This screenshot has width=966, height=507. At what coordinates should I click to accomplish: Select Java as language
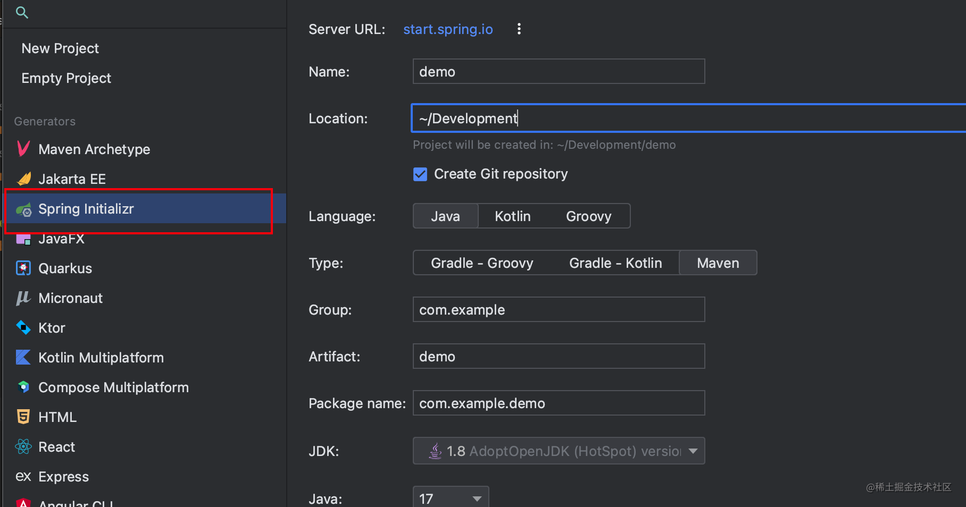click(x=446, y=216)
